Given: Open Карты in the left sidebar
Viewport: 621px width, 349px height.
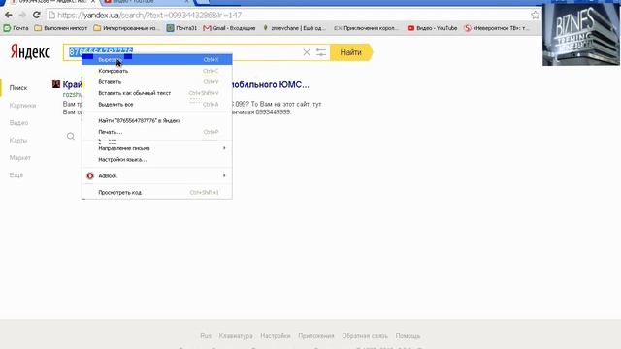Looking at the screenshot, I should pos(18,140).
